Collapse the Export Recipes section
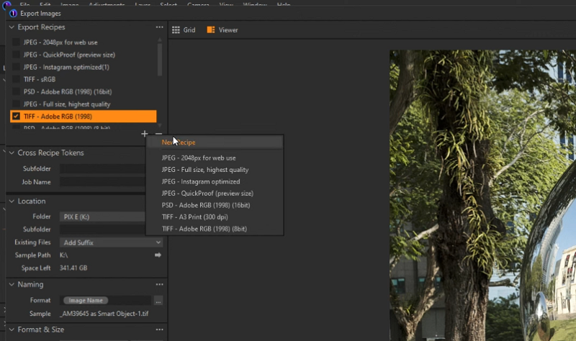Viewport: 576px width, 341px height. 12,27
